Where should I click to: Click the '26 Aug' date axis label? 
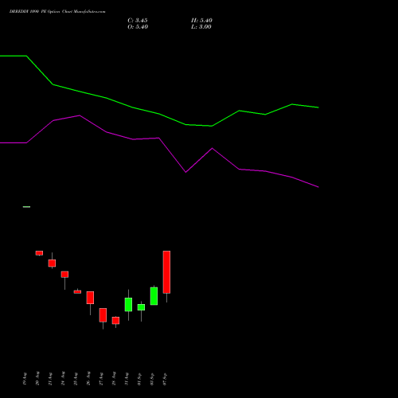coord(88,378)
